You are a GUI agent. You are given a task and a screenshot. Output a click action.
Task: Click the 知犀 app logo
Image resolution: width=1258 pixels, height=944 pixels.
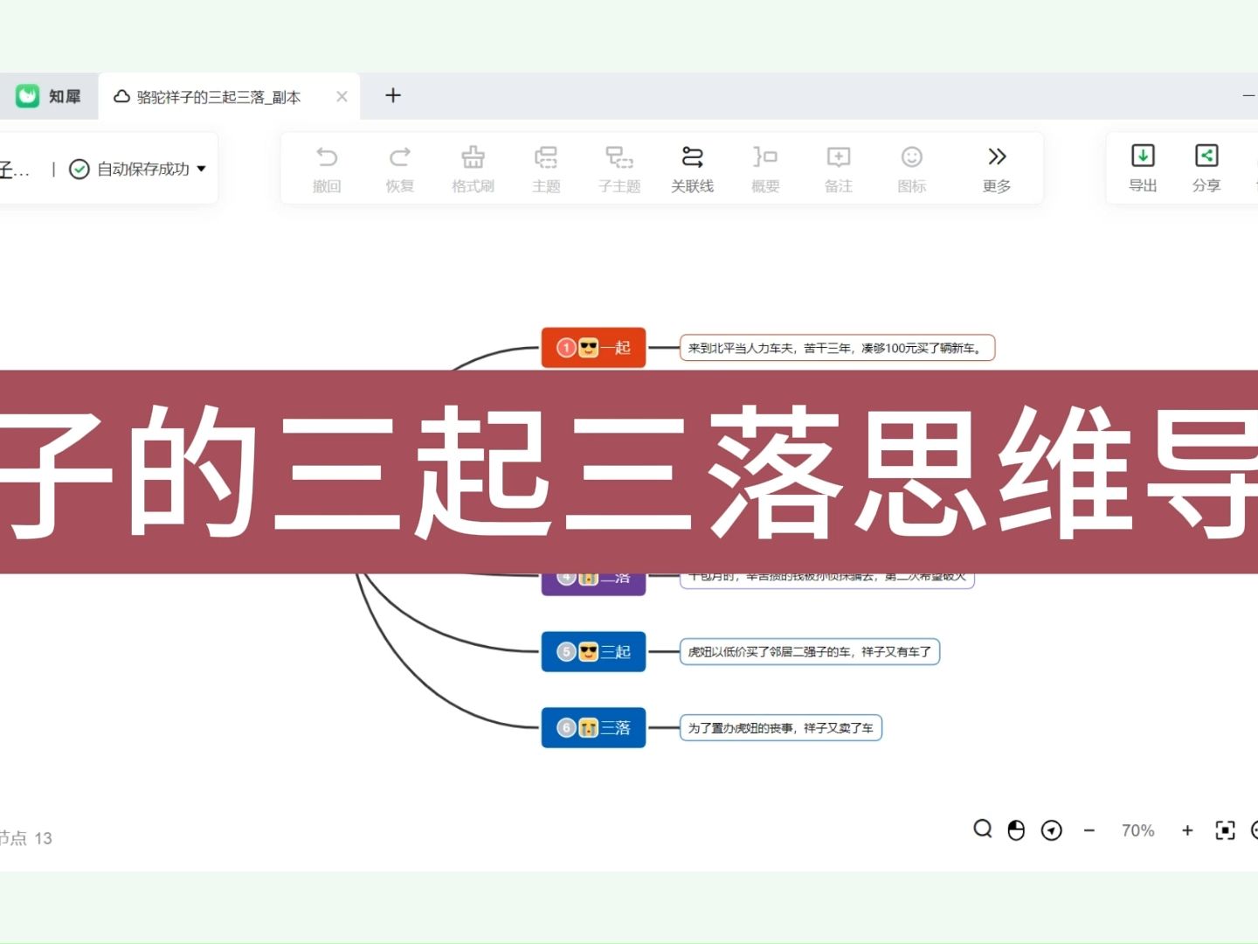coord(28,96)
